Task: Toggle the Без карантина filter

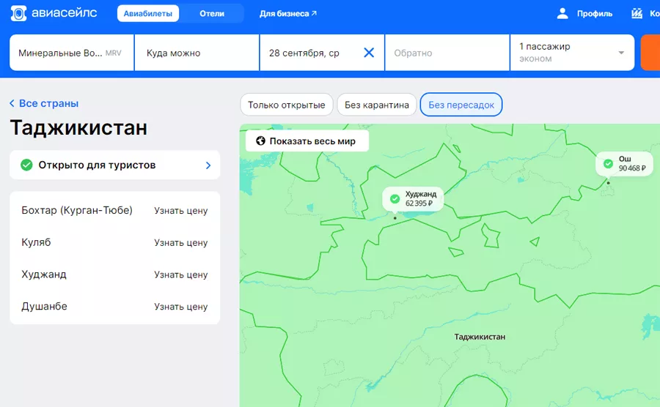Action: (377, 105)
